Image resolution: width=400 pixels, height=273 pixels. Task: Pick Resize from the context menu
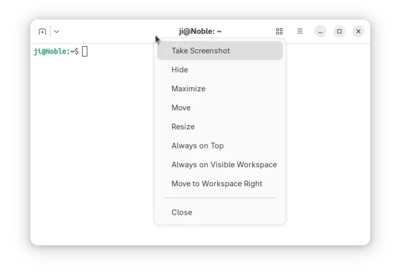pyautogui.click(x=220, y=127)
